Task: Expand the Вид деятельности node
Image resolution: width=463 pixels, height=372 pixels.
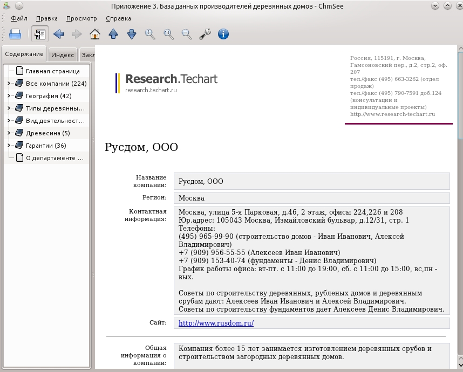Action: click(9, 121)
